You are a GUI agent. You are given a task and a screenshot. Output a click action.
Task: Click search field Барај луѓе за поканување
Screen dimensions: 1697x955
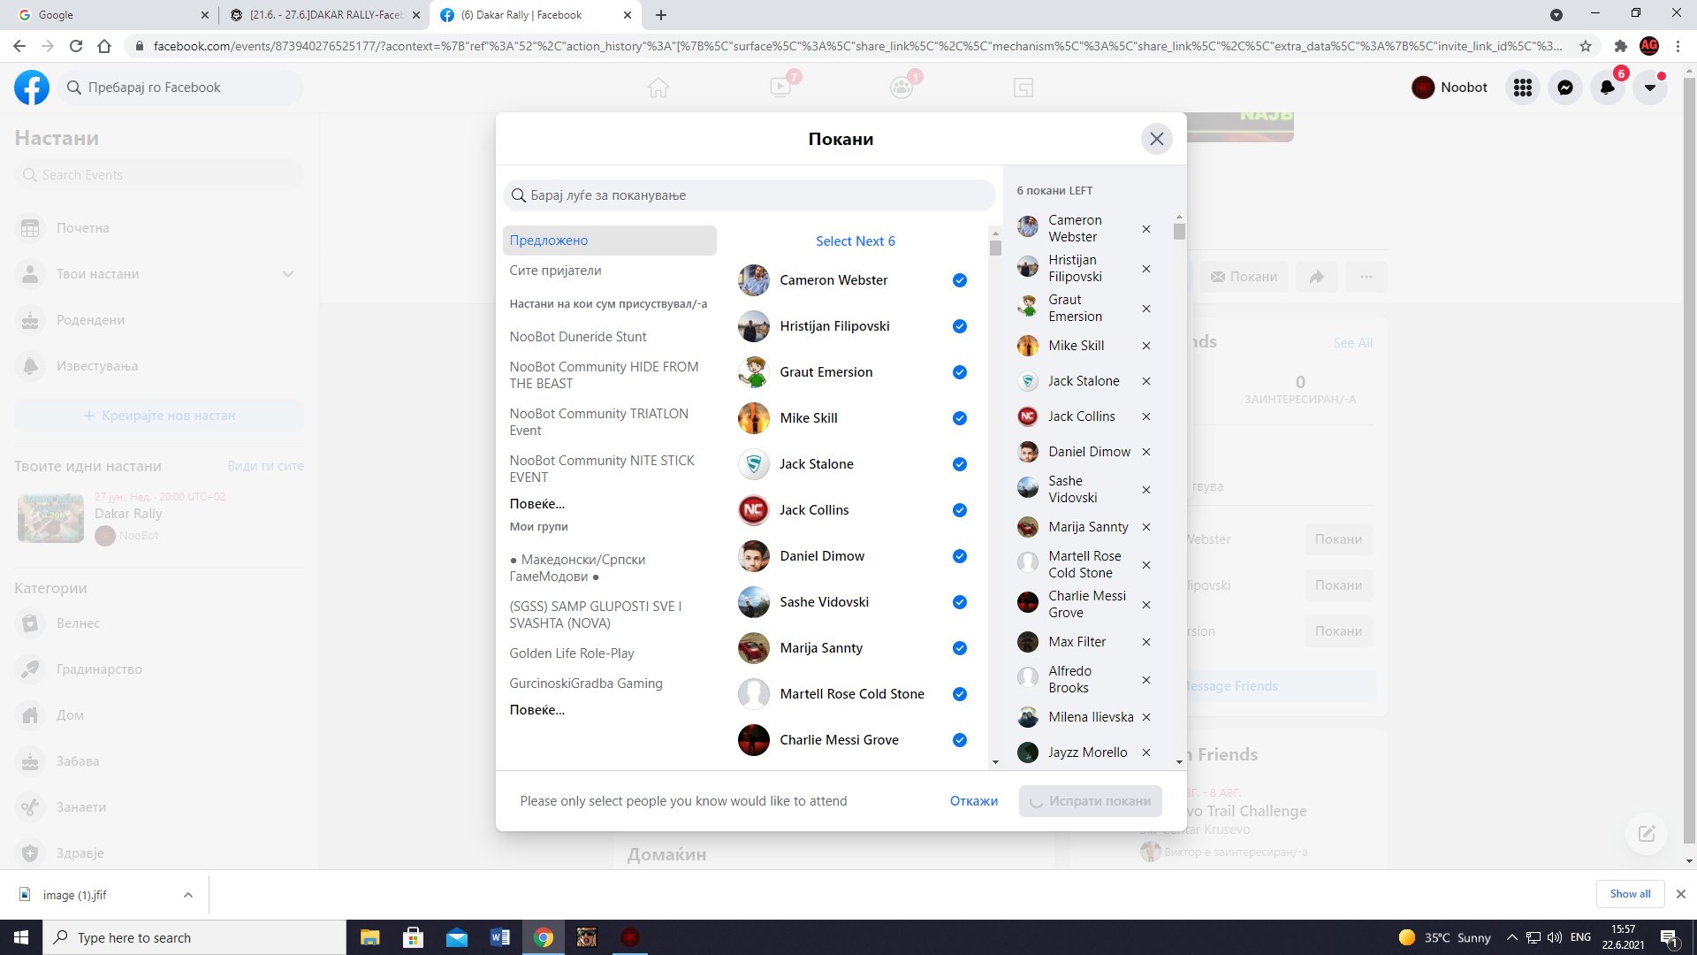(x=749, y=195)
